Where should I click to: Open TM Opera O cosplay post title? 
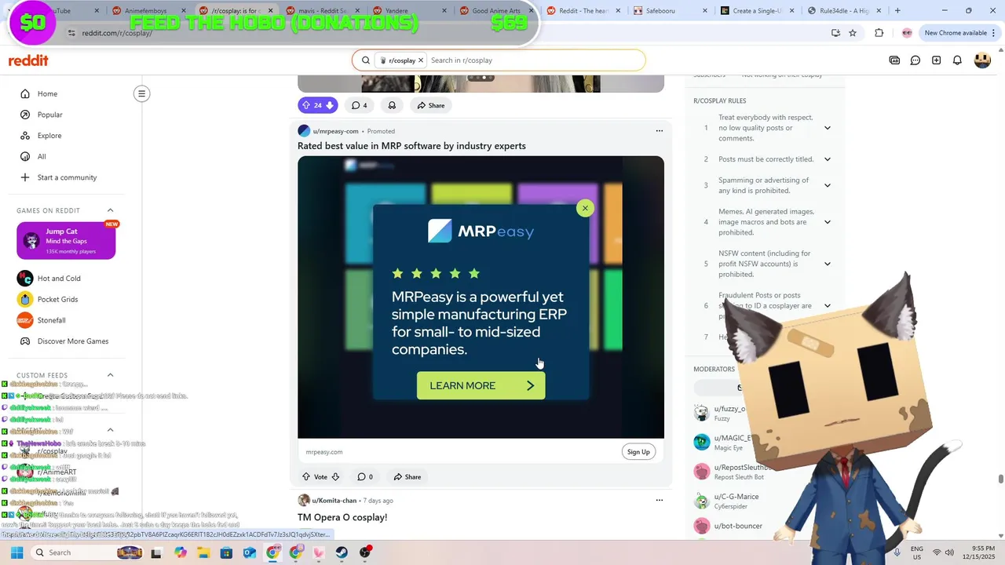pyautogui.click(x=342, y=517)
